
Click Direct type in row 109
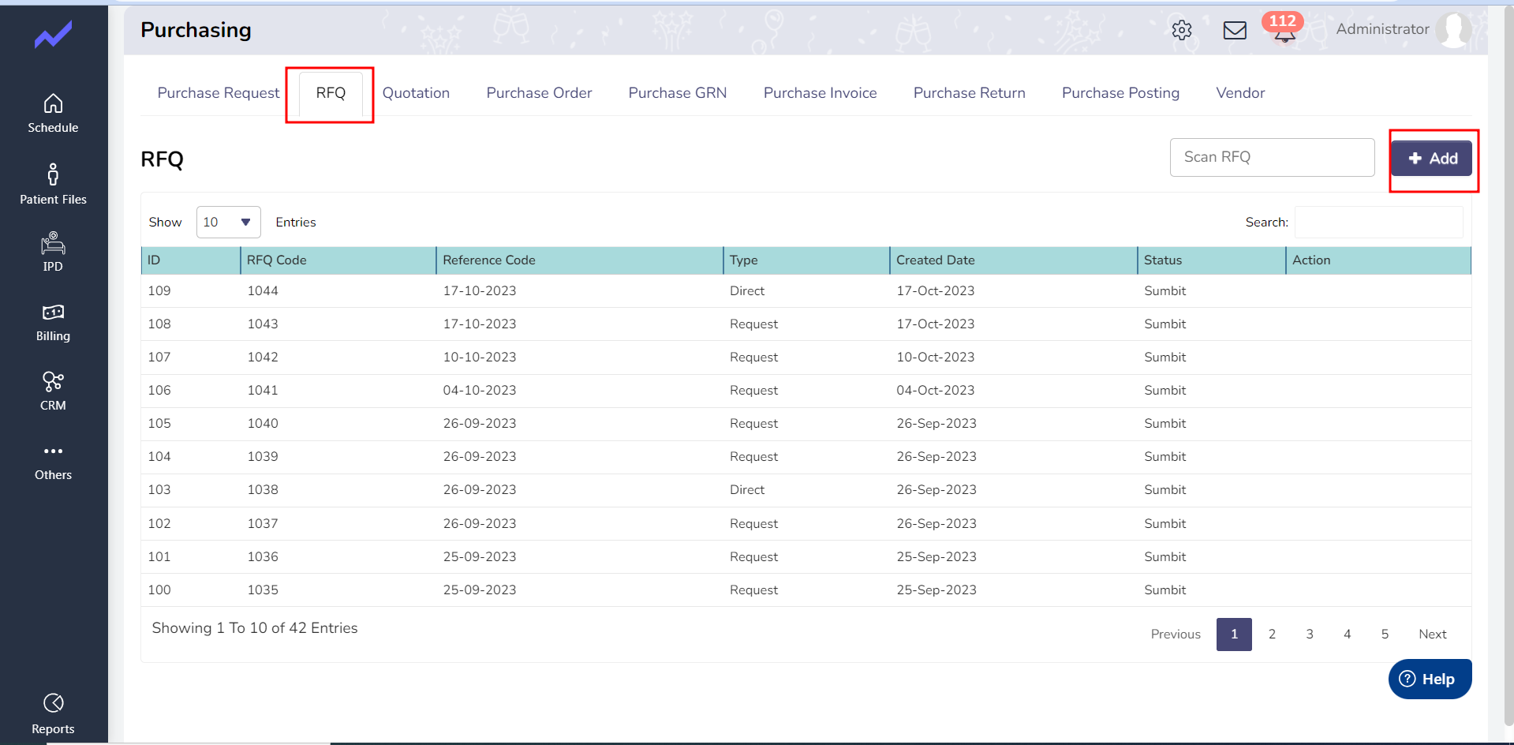(747, 291)
